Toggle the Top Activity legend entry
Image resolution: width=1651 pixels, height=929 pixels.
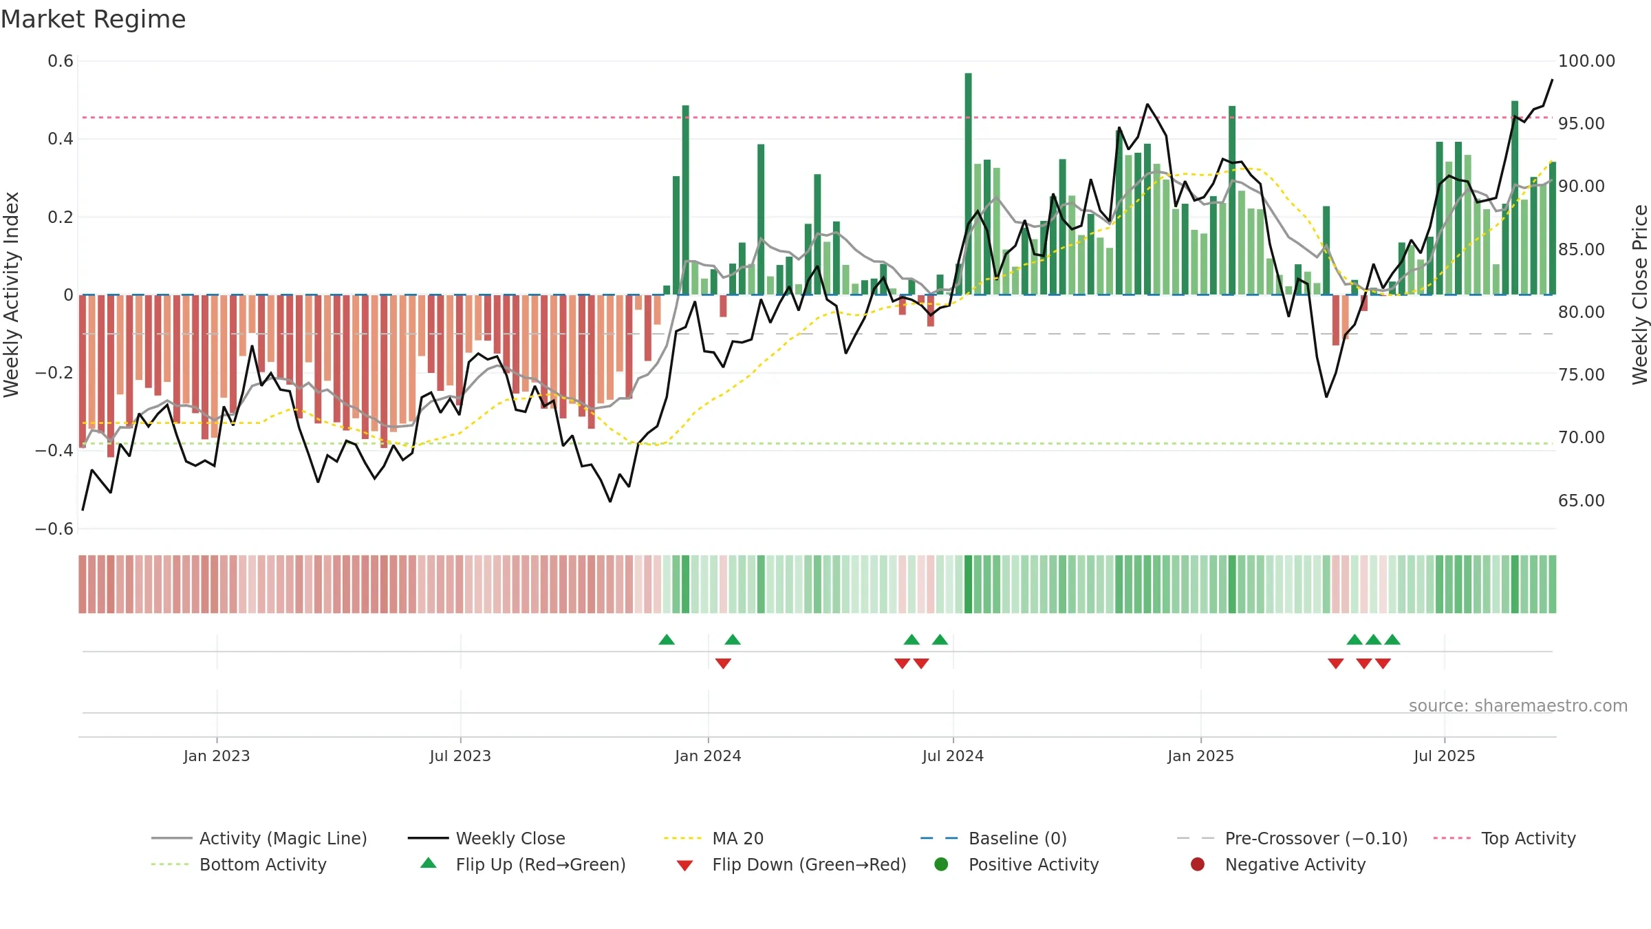tap(1504, 838)
